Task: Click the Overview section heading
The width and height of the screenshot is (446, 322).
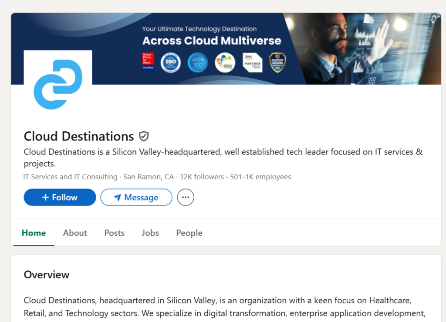Action: tap(47, 275)
